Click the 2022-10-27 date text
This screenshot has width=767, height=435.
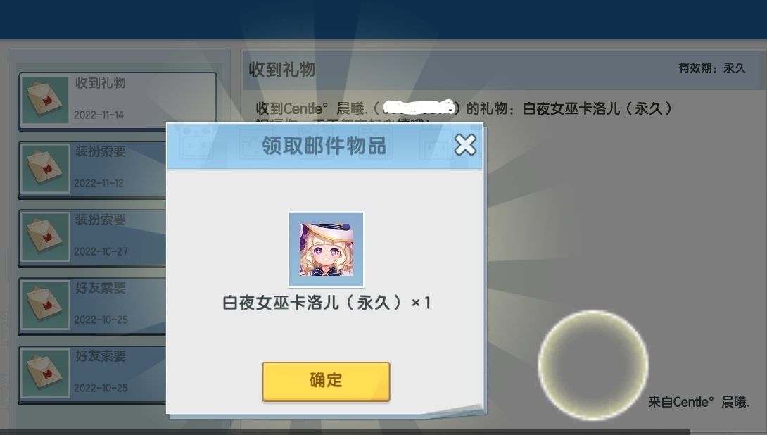coord(101,251)
